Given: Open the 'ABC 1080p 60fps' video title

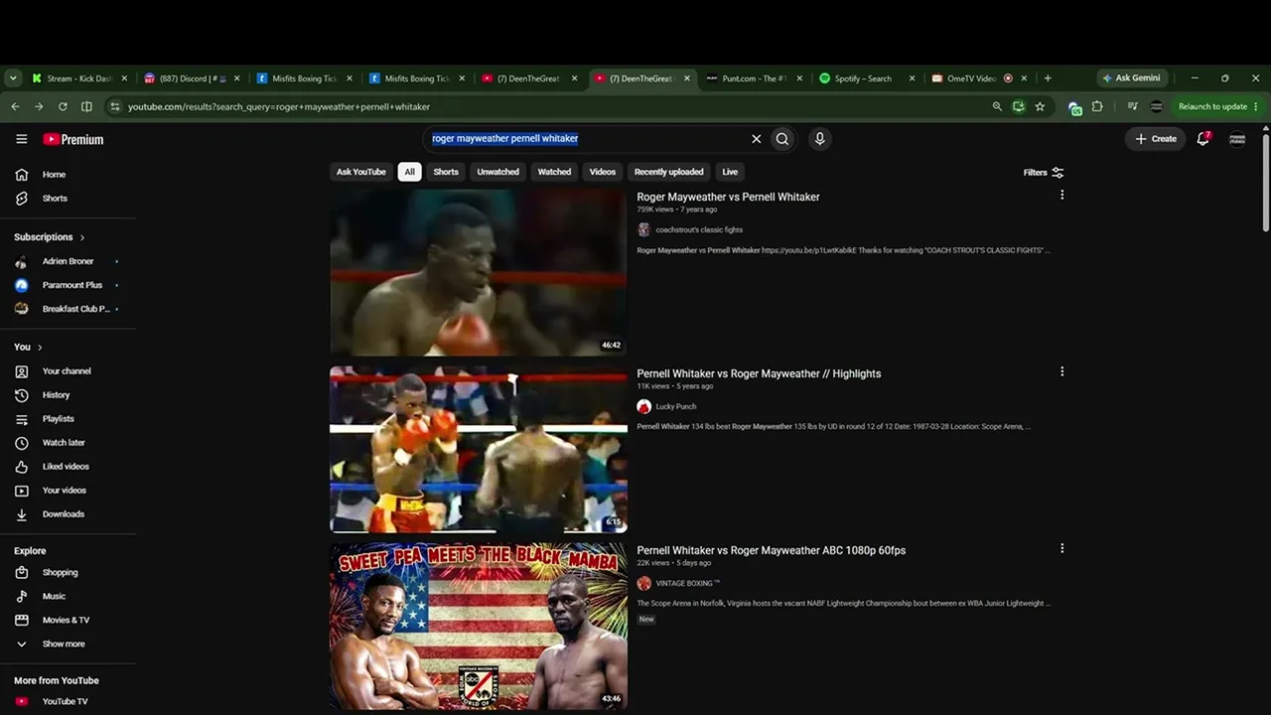Looking at the screenshot, I should tap(771, 550).
